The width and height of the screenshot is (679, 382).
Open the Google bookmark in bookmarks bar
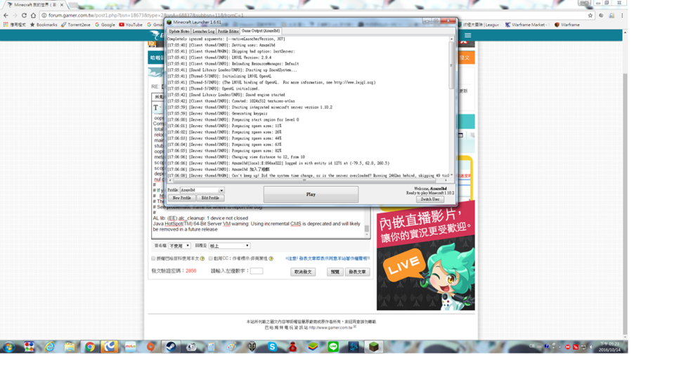[105, 25]
